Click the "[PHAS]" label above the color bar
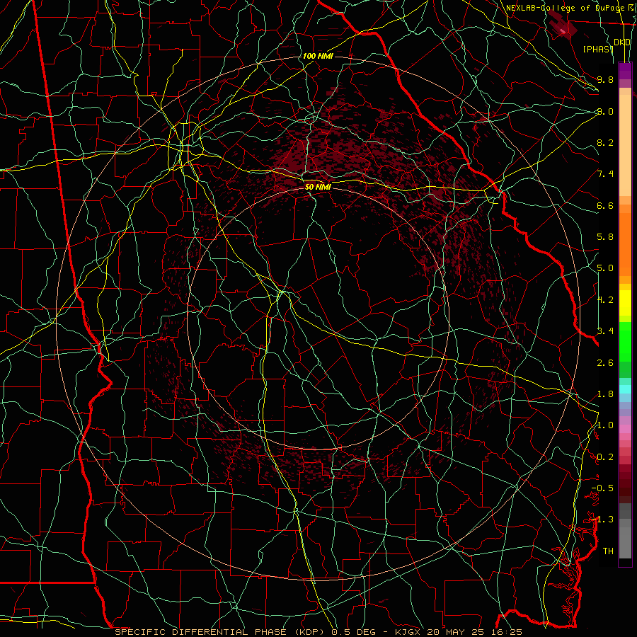This screenshot has height=637, width=637. [x=598, y=49]
